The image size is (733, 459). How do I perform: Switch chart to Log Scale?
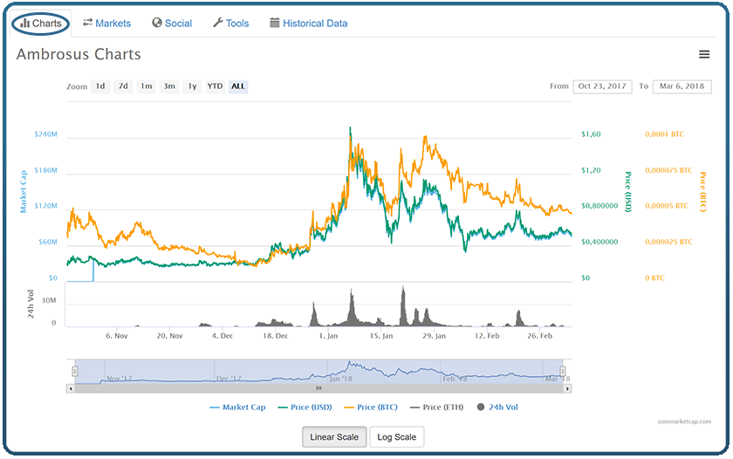click(x=397, y=437)
